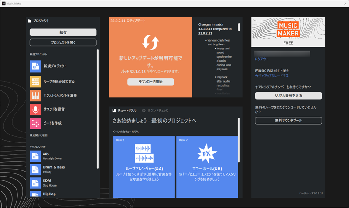Click the patch notes vertical scrollbar
The image size is (349, 208).
point(239,27)
